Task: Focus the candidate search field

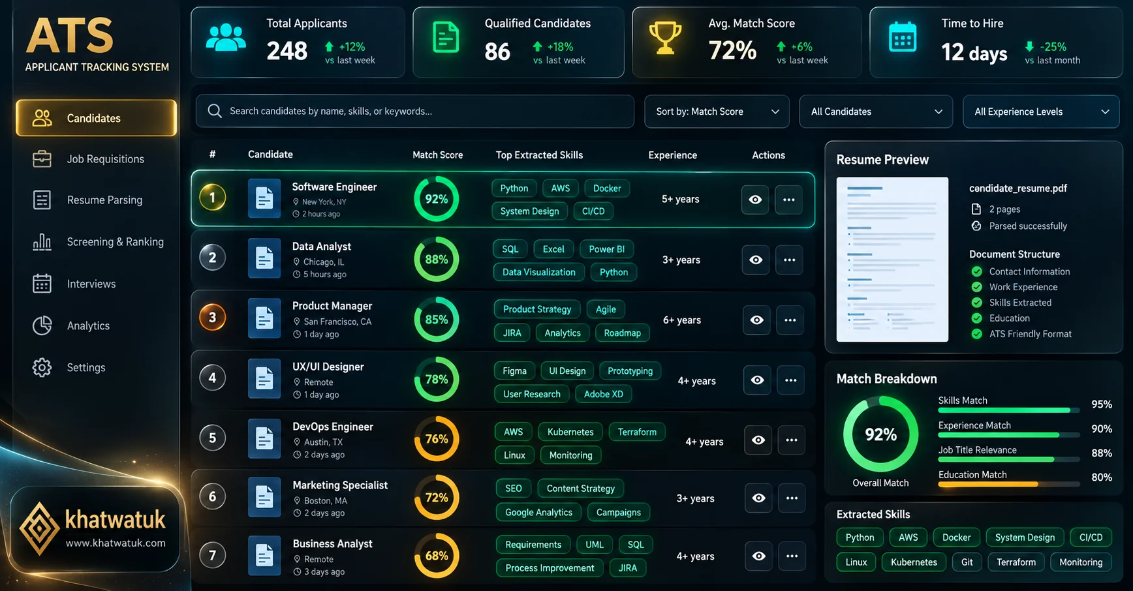Action: [x=415, y=111]
